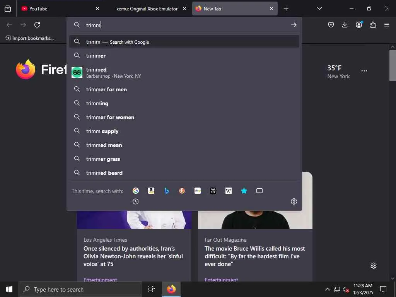The image size is (396, 297).
Task: Click Import bookmarks button
Action: pyautogui.click(x=29, y=38)
